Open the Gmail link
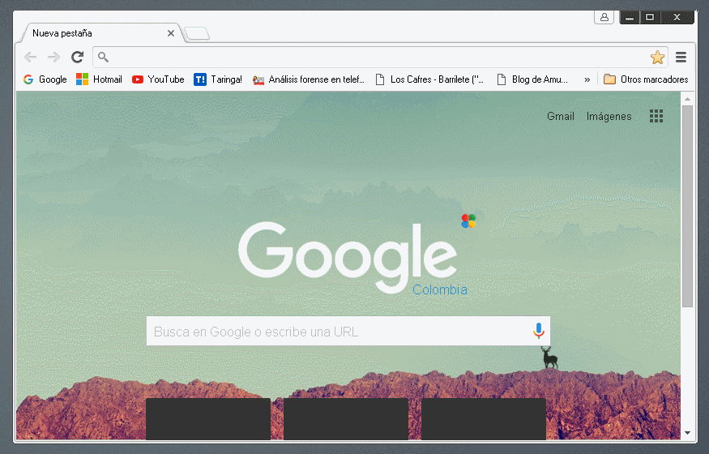Image resolution: width=709 pixels, height=454 pixels. pyautogui.click(x=560, y=116)
